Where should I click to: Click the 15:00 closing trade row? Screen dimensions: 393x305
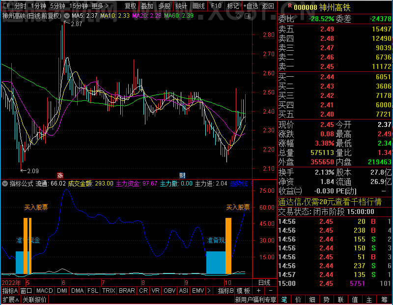[335, 283]
